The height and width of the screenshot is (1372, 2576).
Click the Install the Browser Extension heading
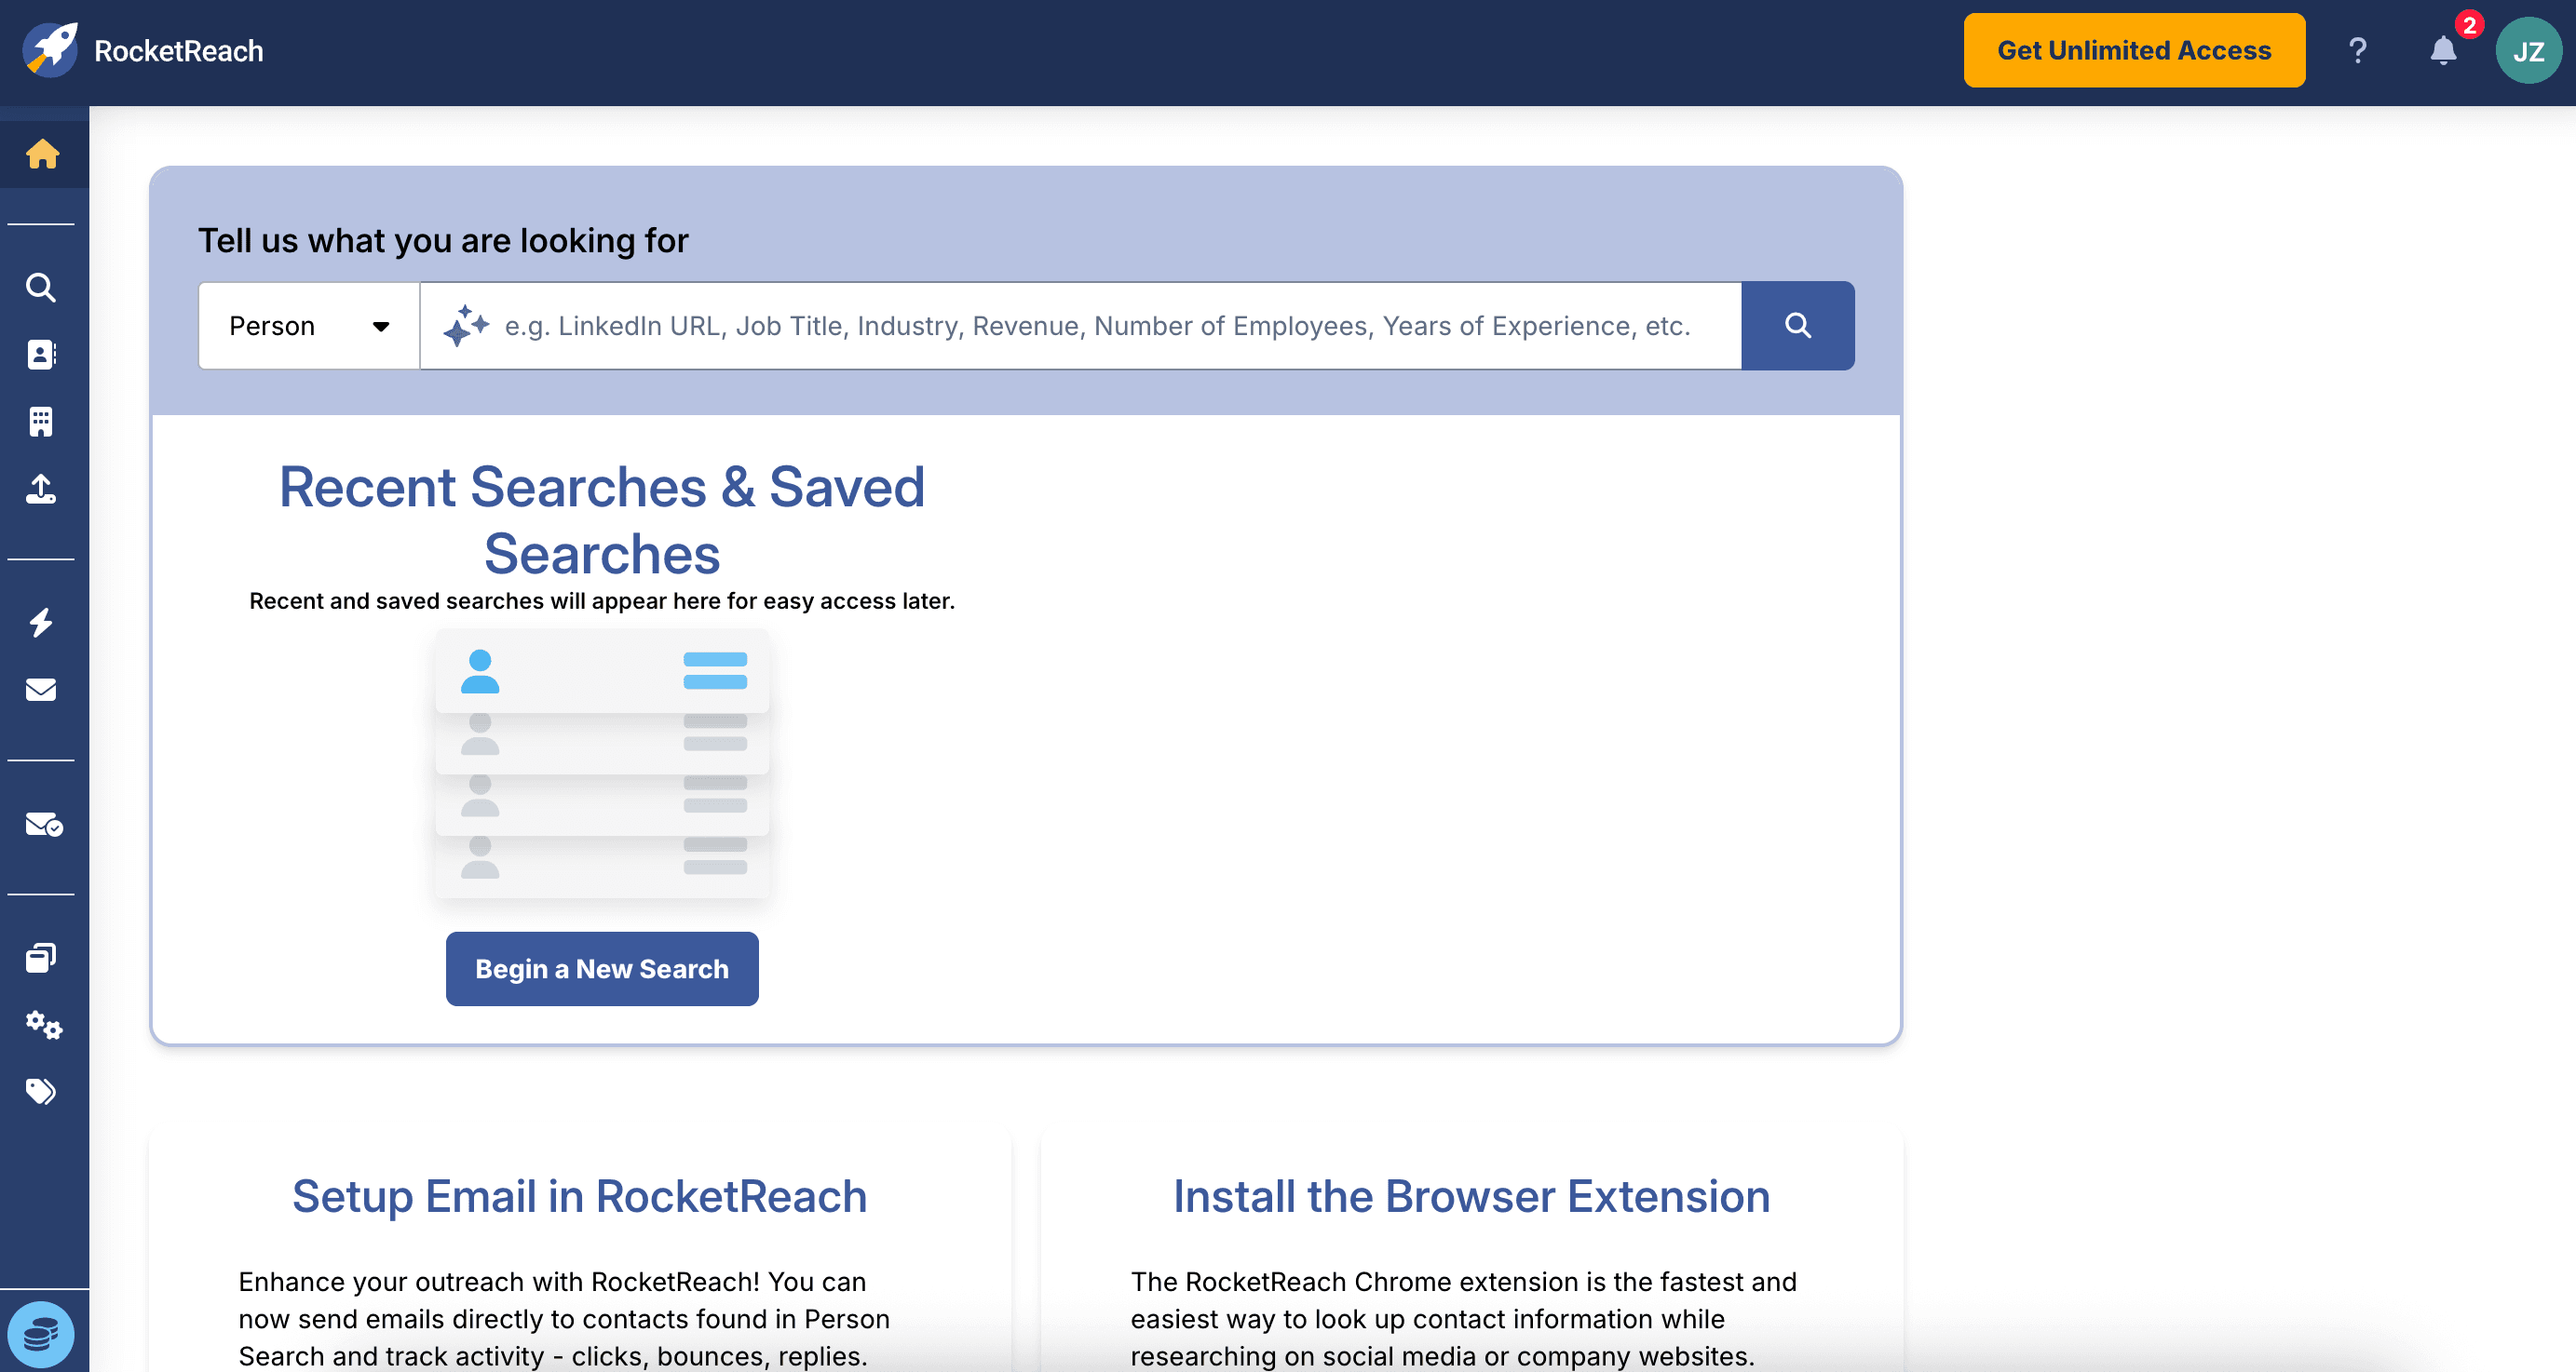coord(1471,1197)
